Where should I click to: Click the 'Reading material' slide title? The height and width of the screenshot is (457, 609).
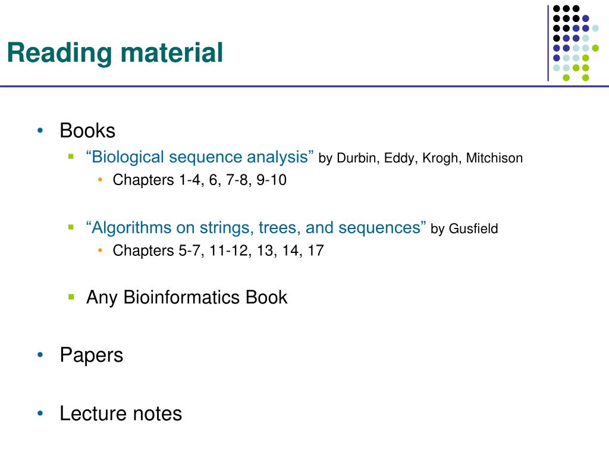click(x=115, y=53)
